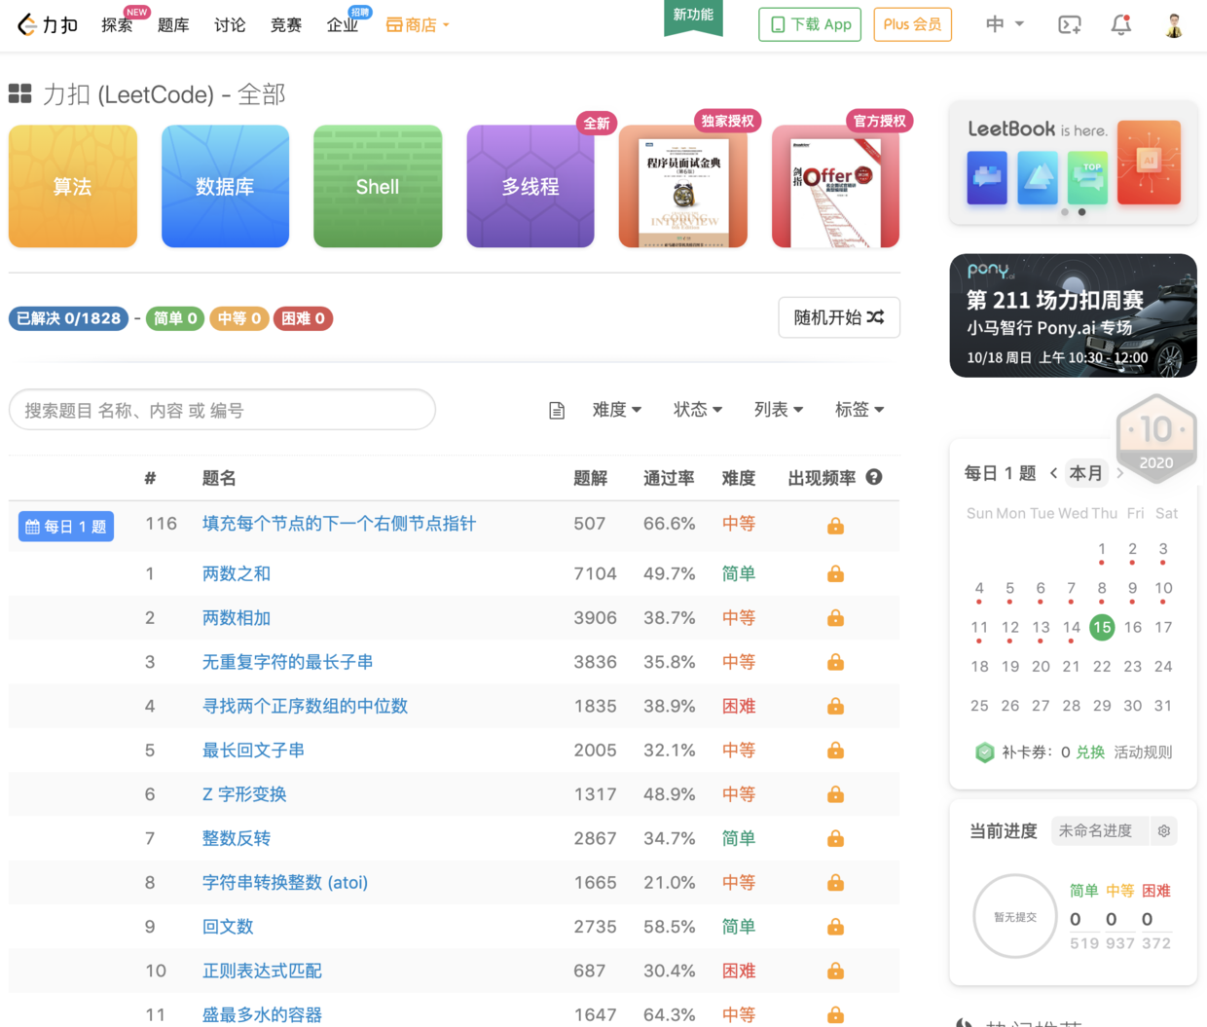This screenshot has height=1027, width=1207.
Task: Open the language selector 中
Action: (1005, 24)
